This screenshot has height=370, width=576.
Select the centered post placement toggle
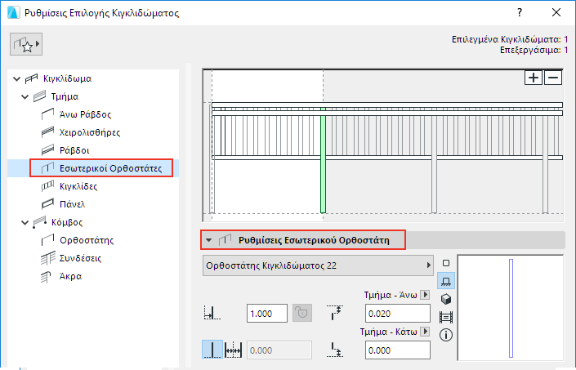click(x=212, y=349)
